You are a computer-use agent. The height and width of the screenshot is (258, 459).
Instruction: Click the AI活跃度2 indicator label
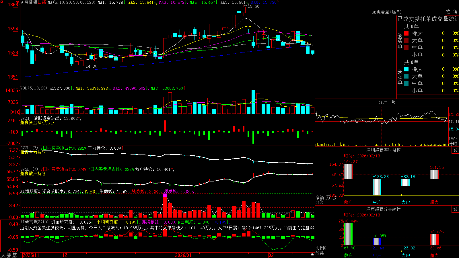pos(30,191)
